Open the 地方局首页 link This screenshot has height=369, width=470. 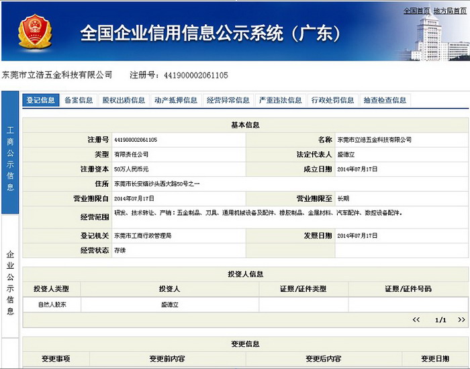tap(450, 11)
